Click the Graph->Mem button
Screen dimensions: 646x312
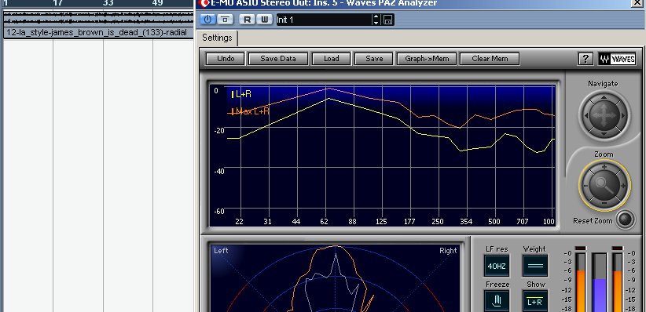pos(427,58)
